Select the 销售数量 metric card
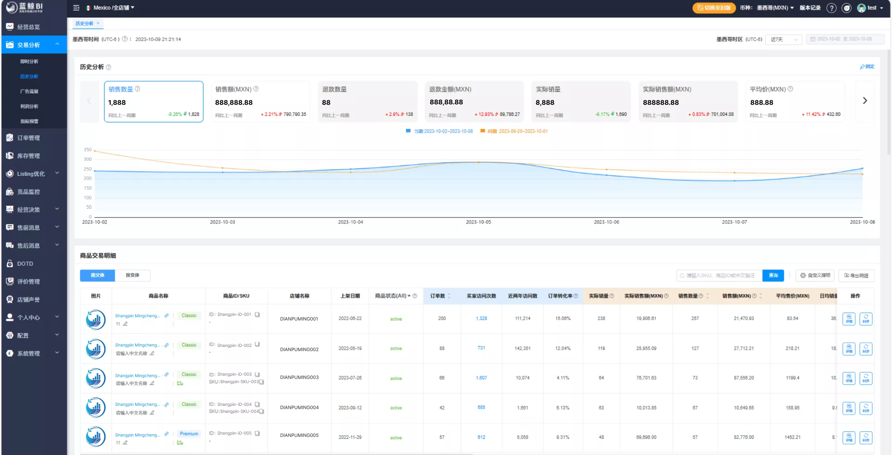Viewport: 892px width, 455px height. click(154, 102)
